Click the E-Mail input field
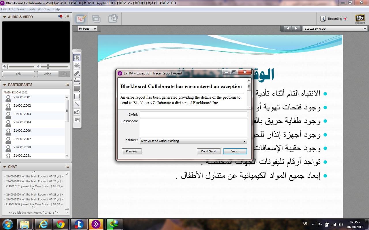Screen dimensions: 369x230 pos(193,114)
